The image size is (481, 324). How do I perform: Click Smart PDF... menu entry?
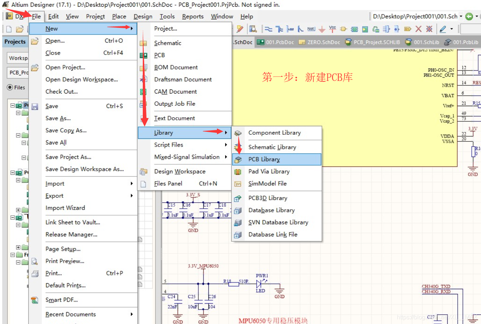point(62,300)
